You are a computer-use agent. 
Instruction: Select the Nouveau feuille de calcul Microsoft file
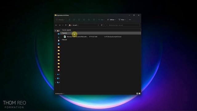[77, 37]
